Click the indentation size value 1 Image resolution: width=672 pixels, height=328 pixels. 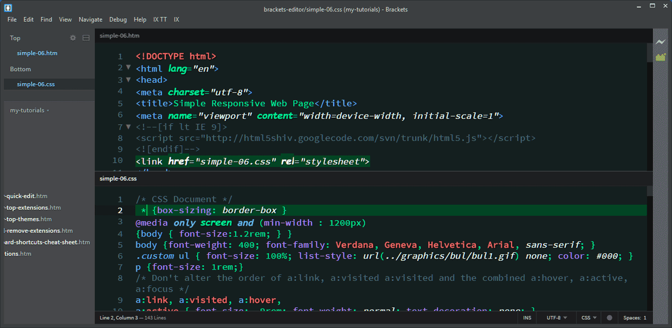644,318
